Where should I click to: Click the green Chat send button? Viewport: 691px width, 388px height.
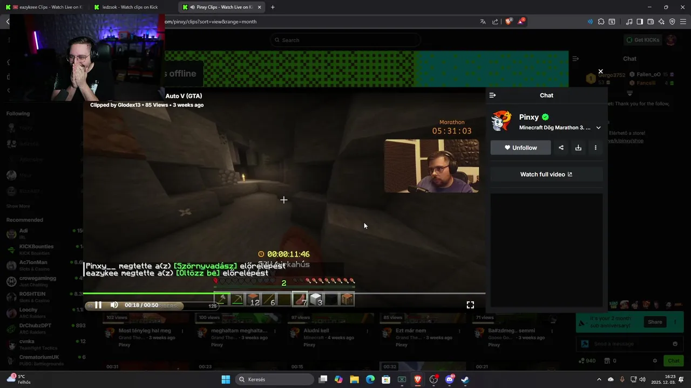pyautogui.click(x=674, y=361)
